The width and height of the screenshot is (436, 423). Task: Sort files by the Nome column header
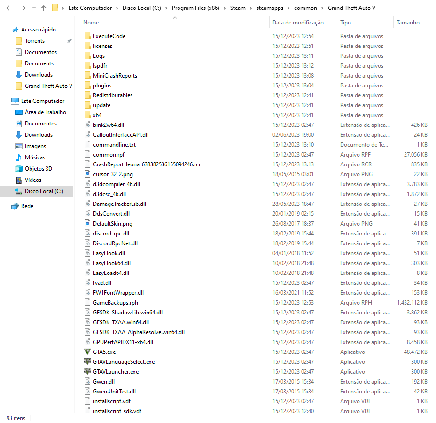click(91, 23)
